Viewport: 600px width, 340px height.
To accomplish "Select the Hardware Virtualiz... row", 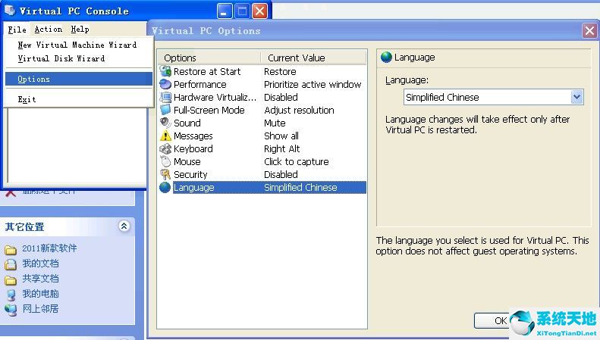I will tap(215, 97).
